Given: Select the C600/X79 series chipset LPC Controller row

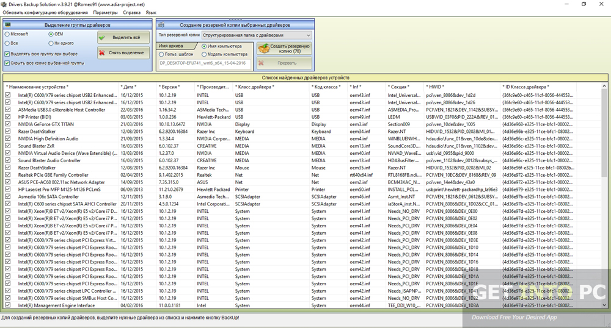Looking at the screenshot, I should (x=290, y=291).
